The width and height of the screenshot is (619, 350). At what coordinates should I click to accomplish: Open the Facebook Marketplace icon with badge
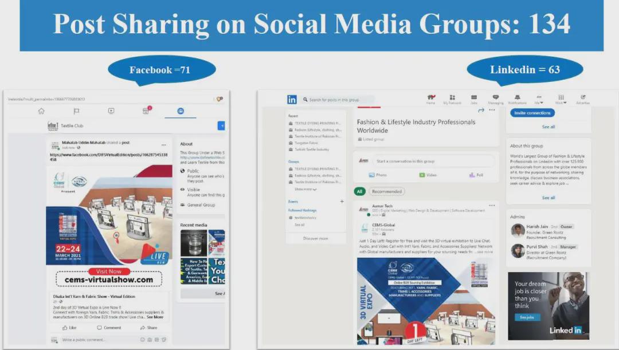[x=146, y=111]
